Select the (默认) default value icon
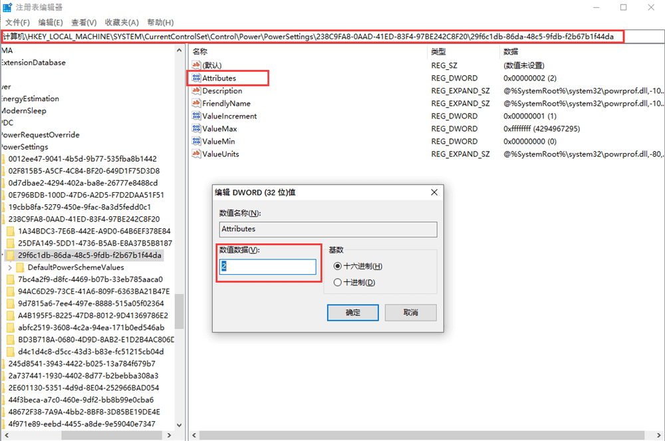Screen dimensions: 665x441 click(x=196, y=65)
